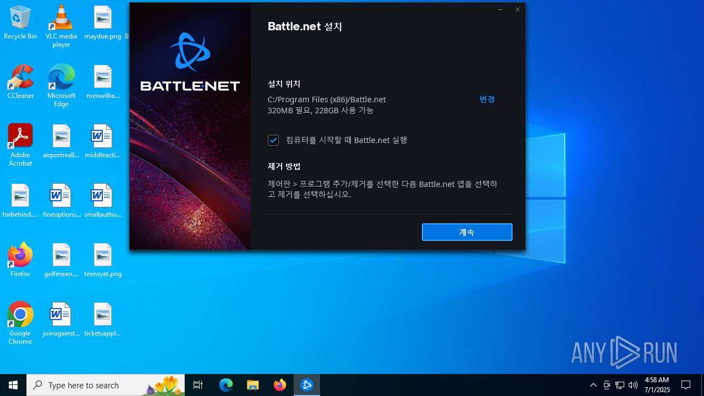
Task: Select the forbehind... image file icon
Action: pos(20,201)
